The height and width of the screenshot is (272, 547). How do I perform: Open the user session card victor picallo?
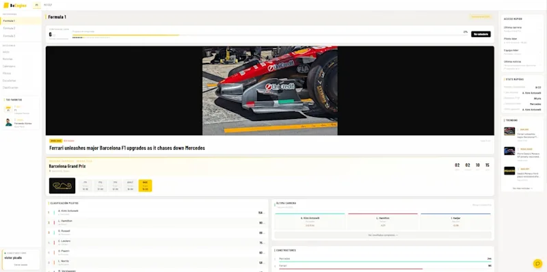tap(21, 260)
